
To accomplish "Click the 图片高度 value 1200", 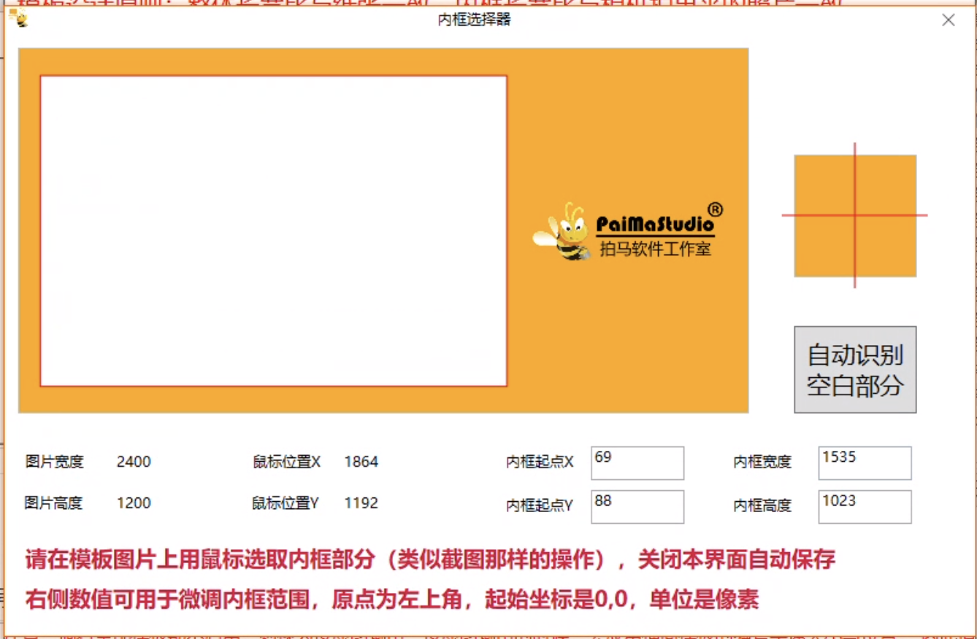I will coord(134,503).
